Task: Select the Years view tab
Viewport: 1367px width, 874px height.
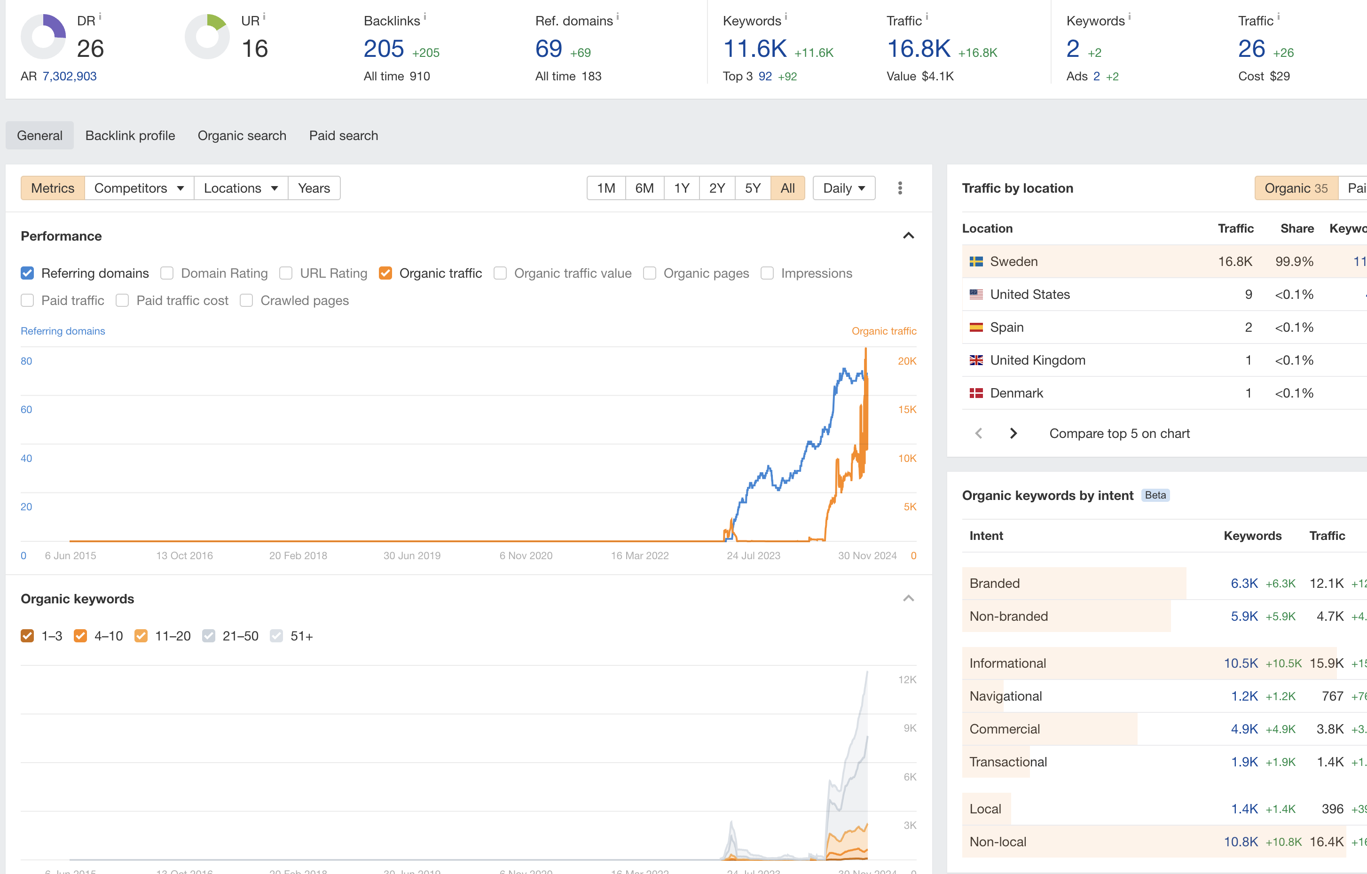Action: [x=314, y=188]
